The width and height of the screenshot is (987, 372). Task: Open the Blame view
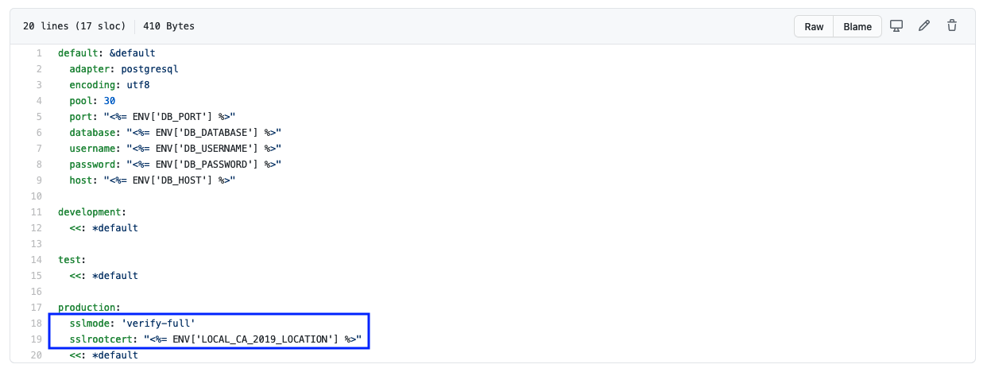pyautogui.click(x=857, y=26)
